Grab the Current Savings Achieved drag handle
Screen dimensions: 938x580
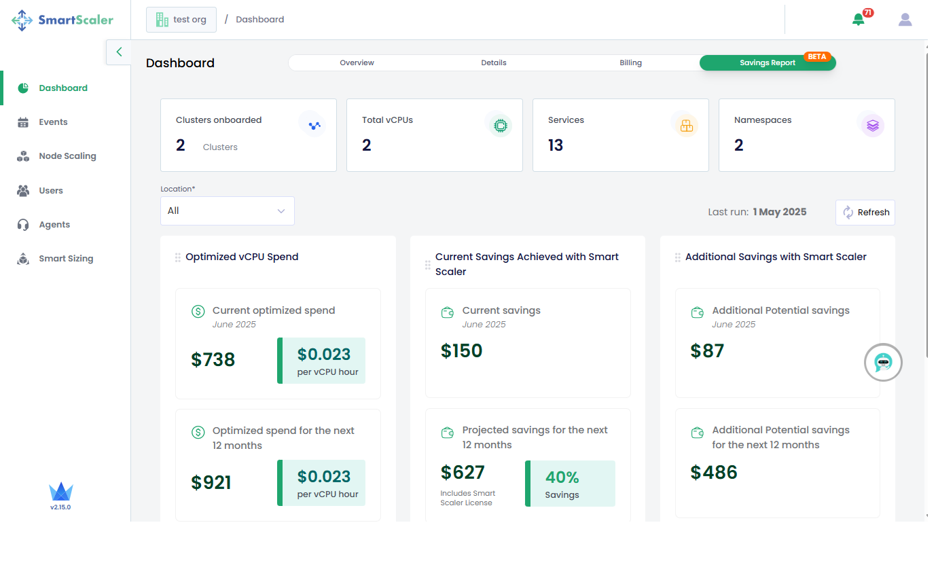click(428, 265)
